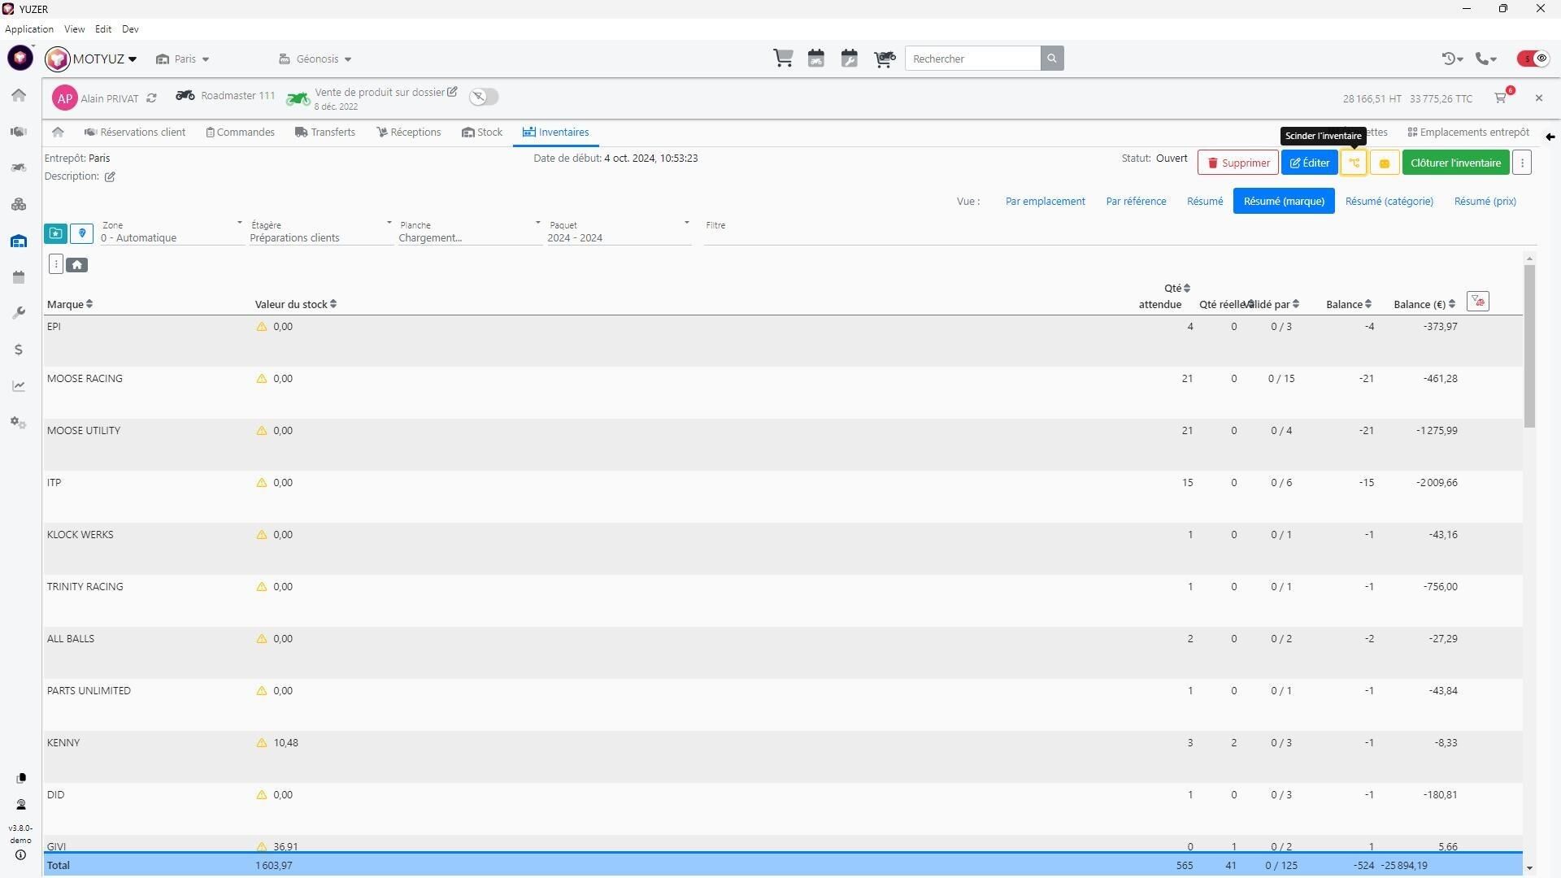Open the Paris warehouse dropdown

tap(184, 59)
